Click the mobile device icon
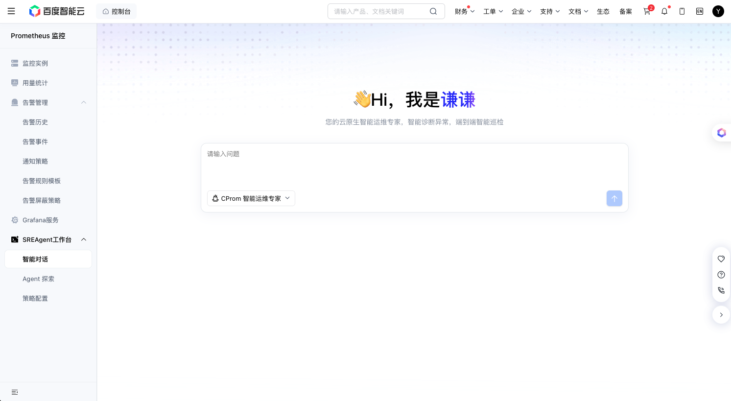 click(x=682, y=11)
